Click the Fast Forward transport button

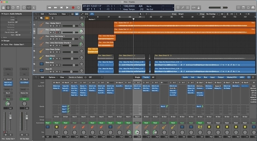[55, 7]
